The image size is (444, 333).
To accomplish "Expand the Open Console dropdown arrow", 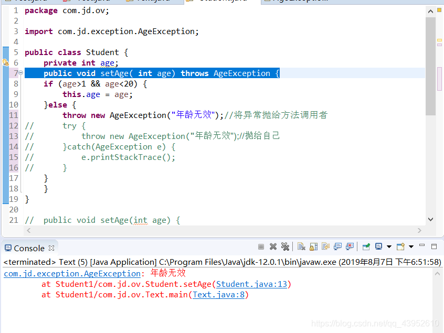I will [411, 247].
